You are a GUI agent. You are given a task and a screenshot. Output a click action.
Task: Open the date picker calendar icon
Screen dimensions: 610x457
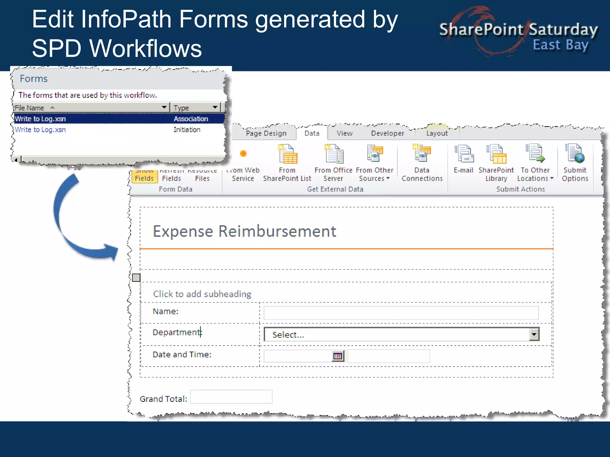point(338,356)
